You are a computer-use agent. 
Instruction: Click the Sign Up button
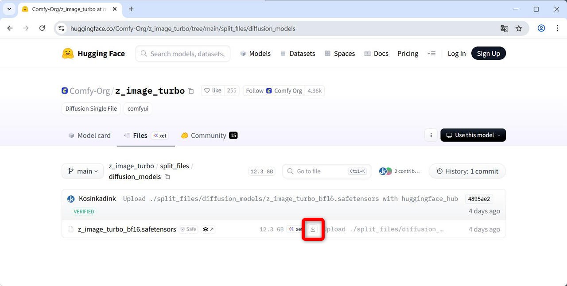pos(488,54)
